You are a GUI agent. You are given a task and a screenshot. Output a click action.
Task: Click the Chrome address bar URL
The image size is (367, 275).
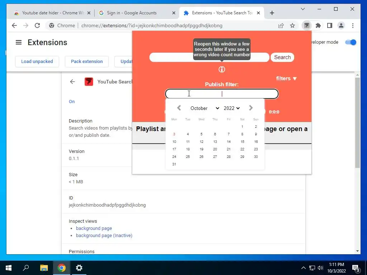pyautogui.click(x=152, y=25)
